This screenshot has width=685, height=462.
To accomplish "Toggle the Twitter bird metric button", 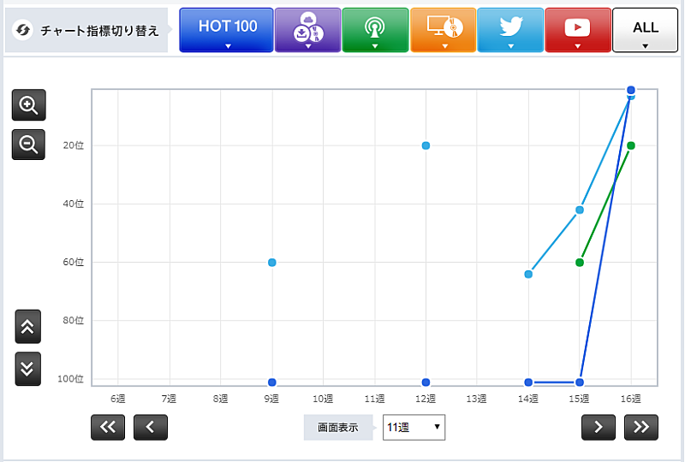I will (510, 31).
